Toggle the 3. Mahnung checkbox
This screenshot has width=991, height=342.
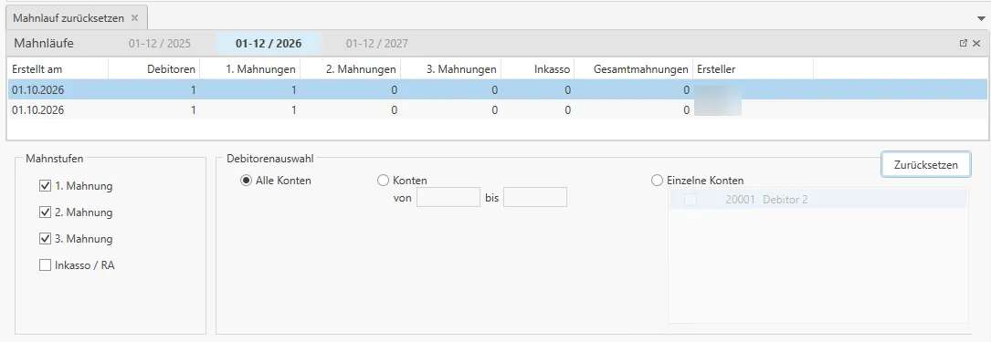pos(45,239)
